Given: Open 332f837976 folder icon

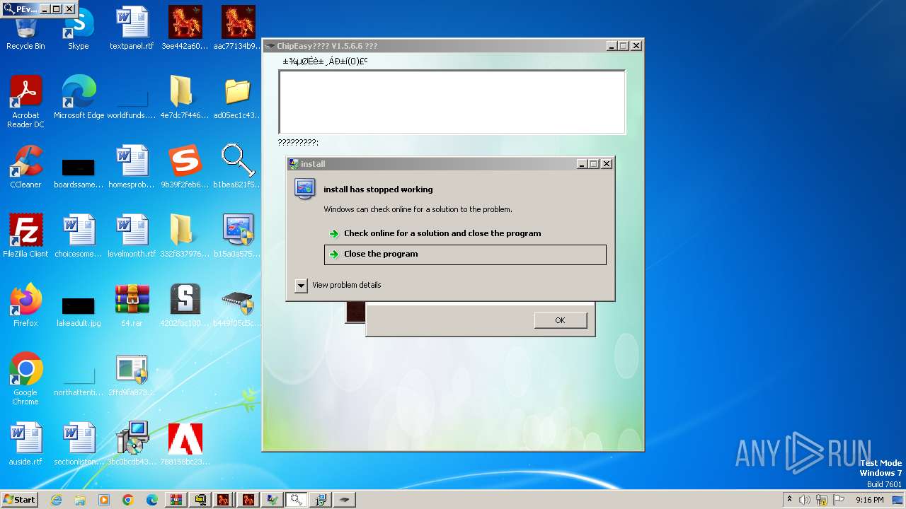Looking at the screenshot, I should click(185, 236).
